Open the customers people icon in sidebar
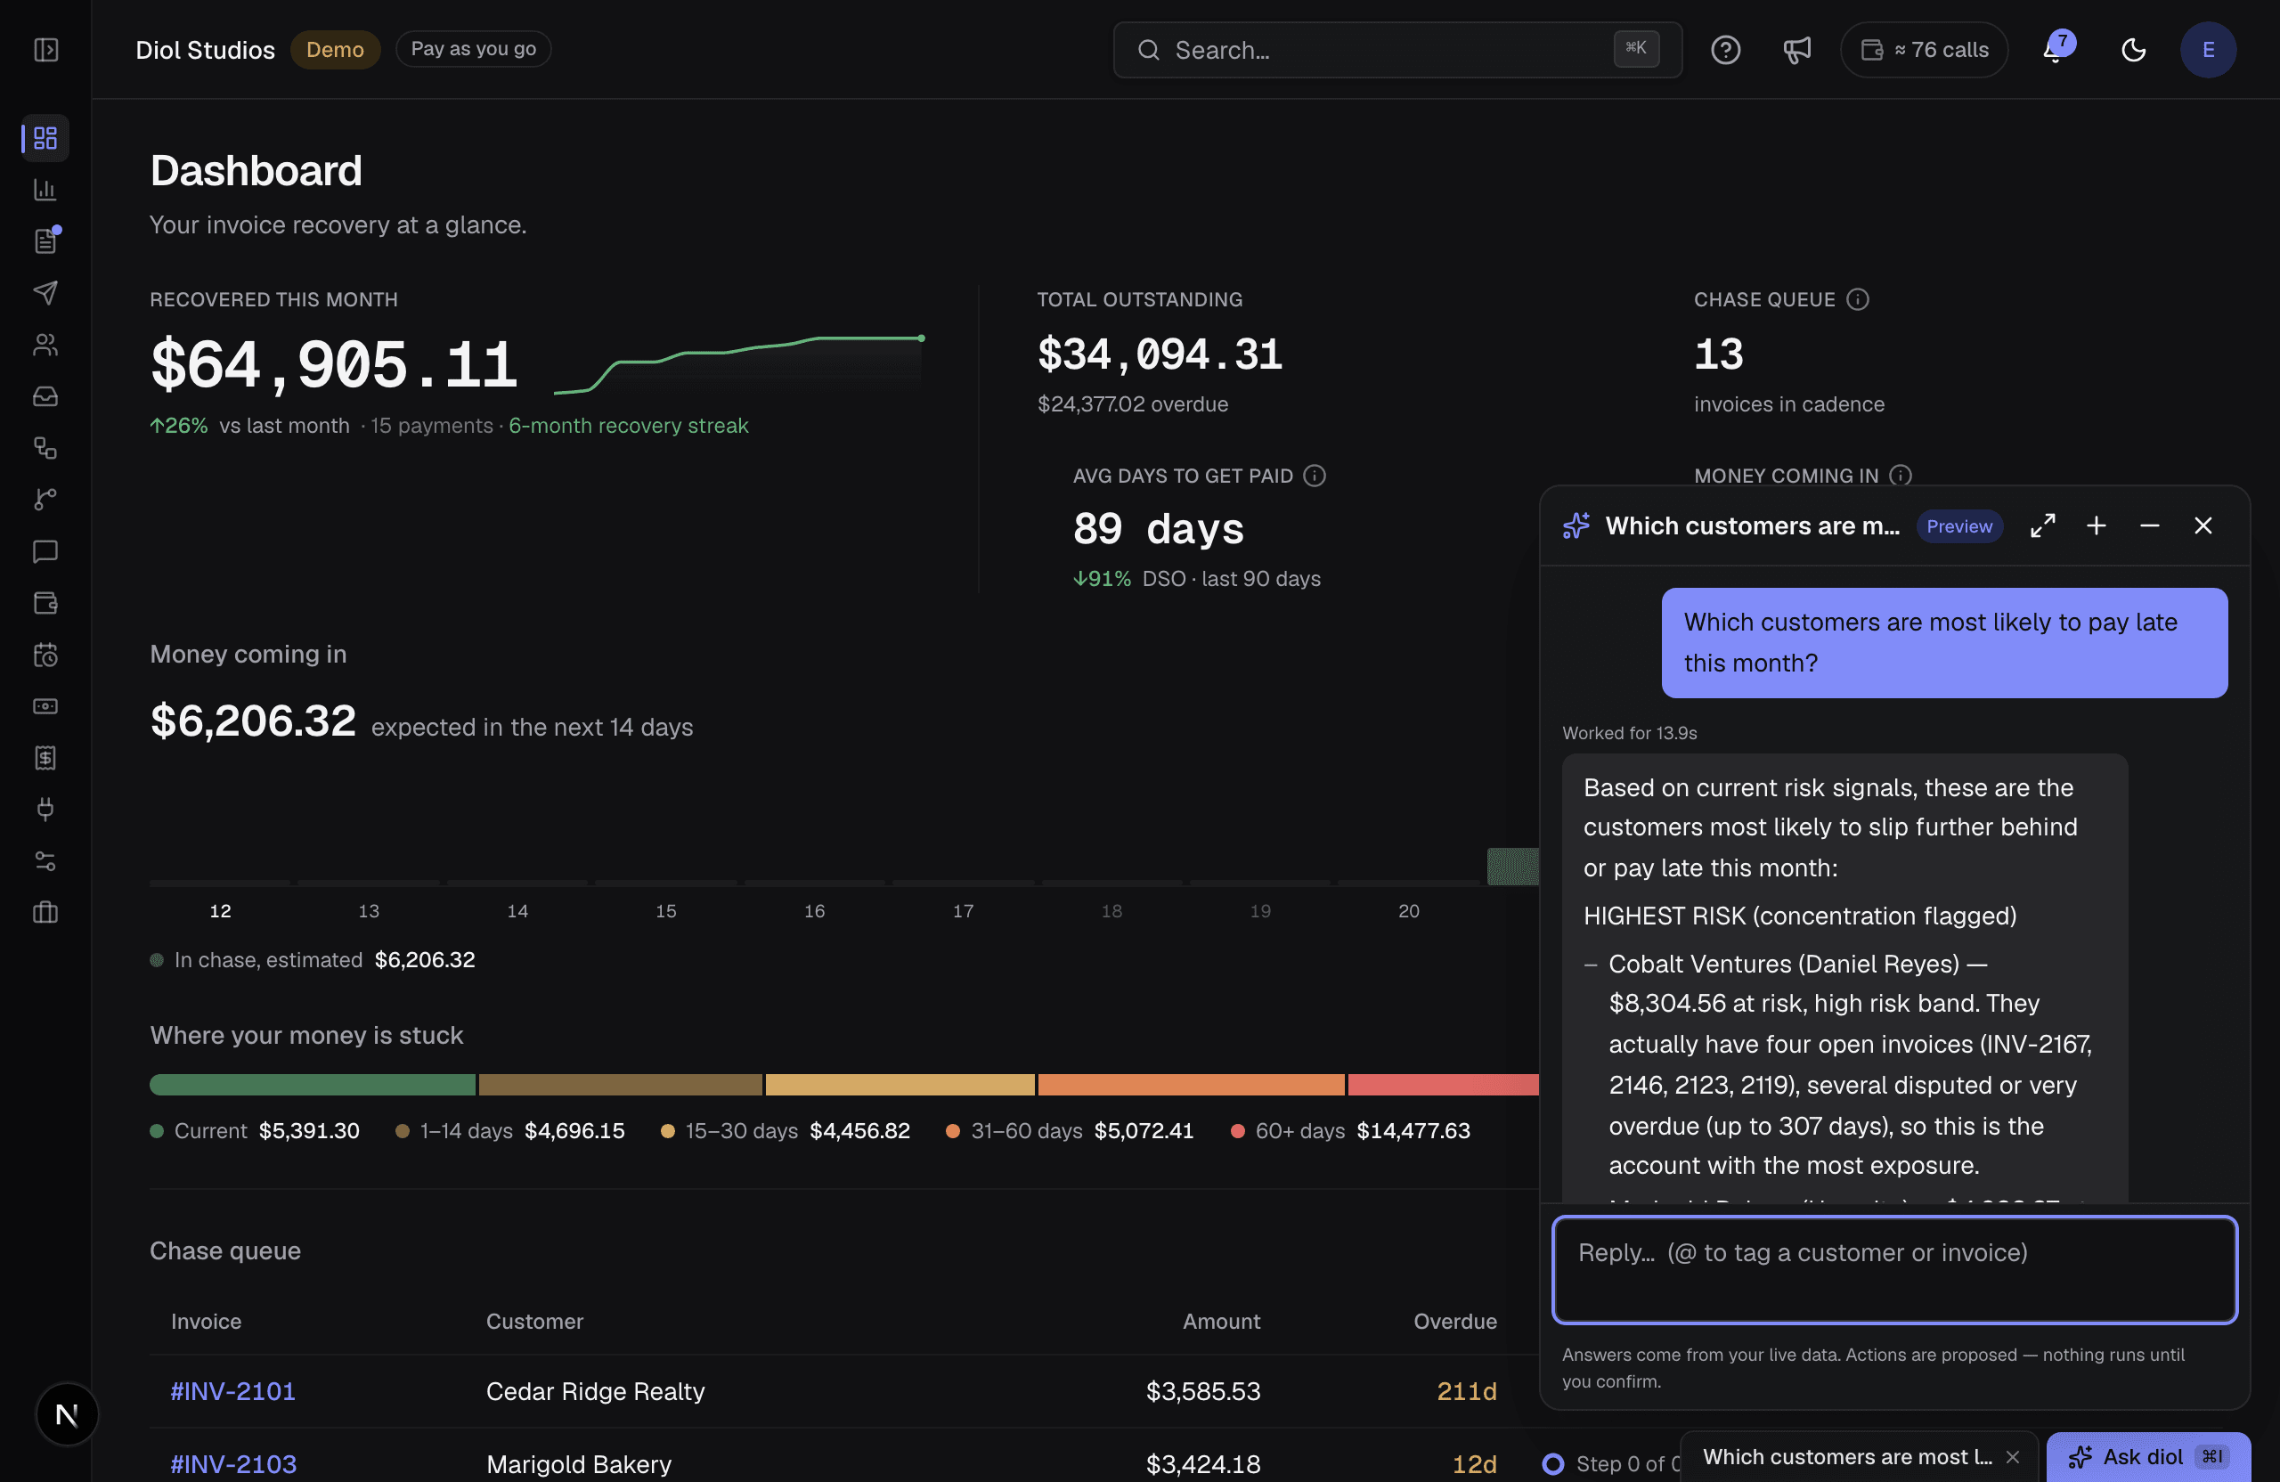Image resolution: width=2280 pixels, height=1482 pixels. point(45,344)
